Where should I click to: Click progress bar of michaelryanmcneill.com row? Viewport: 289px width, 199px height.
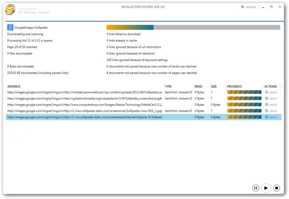pyautogui.click(x=244, y=92)
